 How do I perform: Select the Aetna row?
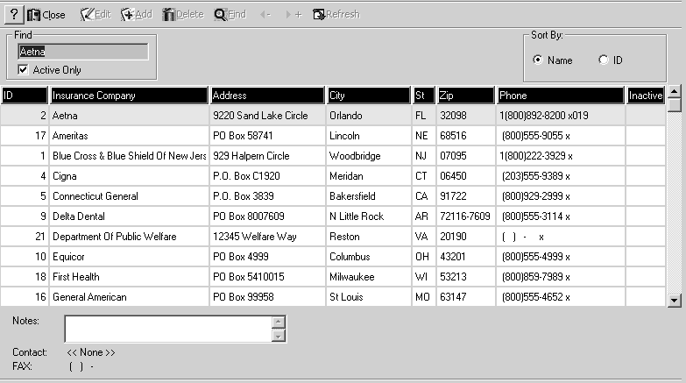(333, 116)
